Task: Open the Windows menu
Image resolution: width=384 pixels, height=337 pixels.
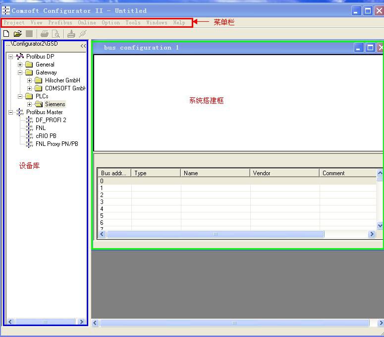Action: (x=157, y=22)
